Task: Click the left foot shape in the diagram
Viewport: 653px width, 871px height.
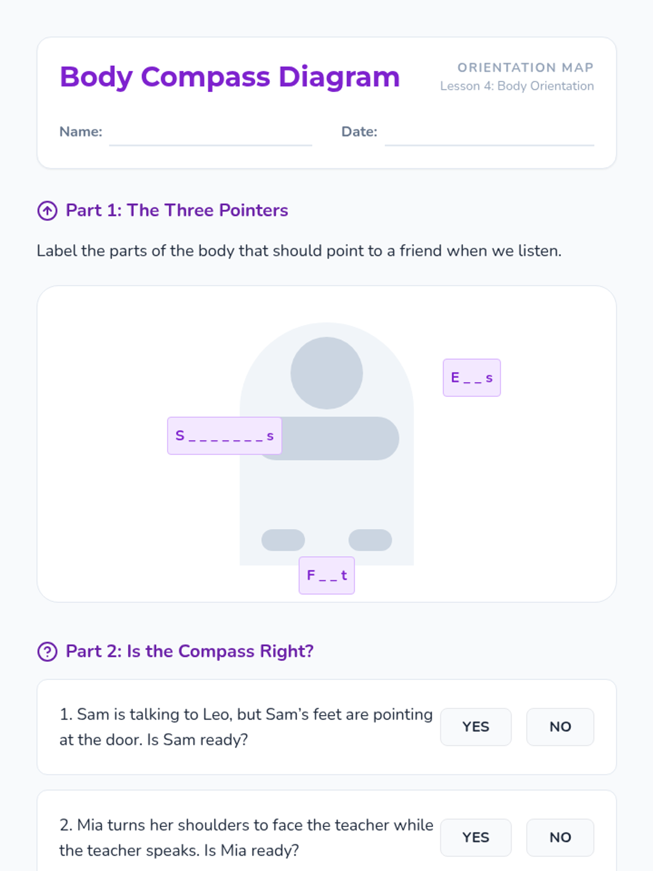Action: click(x=283, y=540)
